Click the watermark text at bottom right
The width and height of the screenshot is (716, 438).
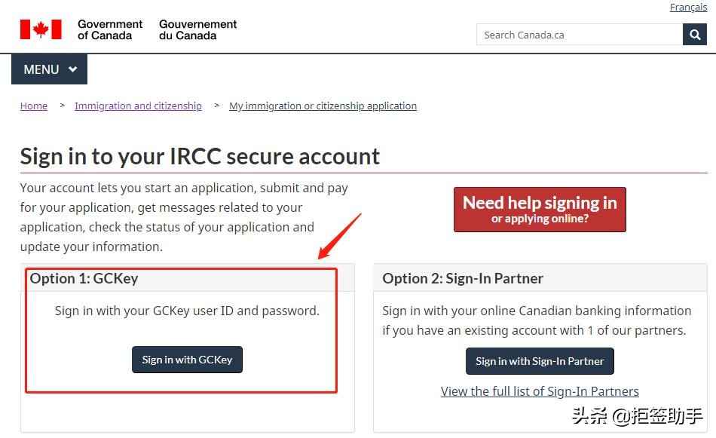(x=638, y=415)
